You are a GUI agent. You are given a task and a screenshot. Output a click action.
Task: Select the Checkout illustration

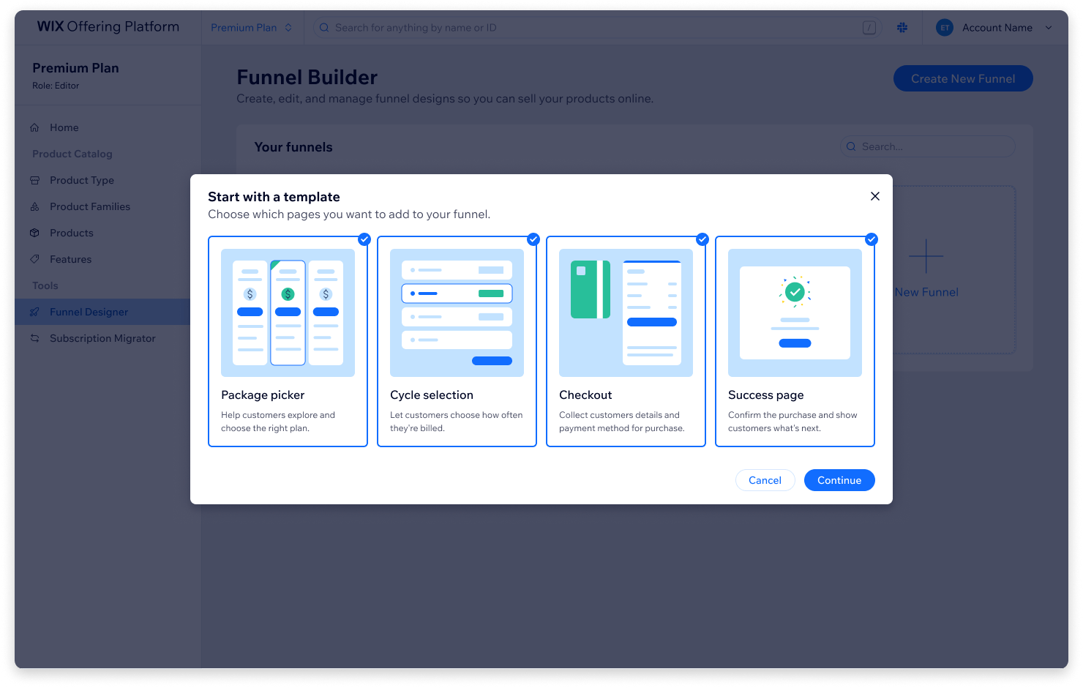click(x=626, y=313)
